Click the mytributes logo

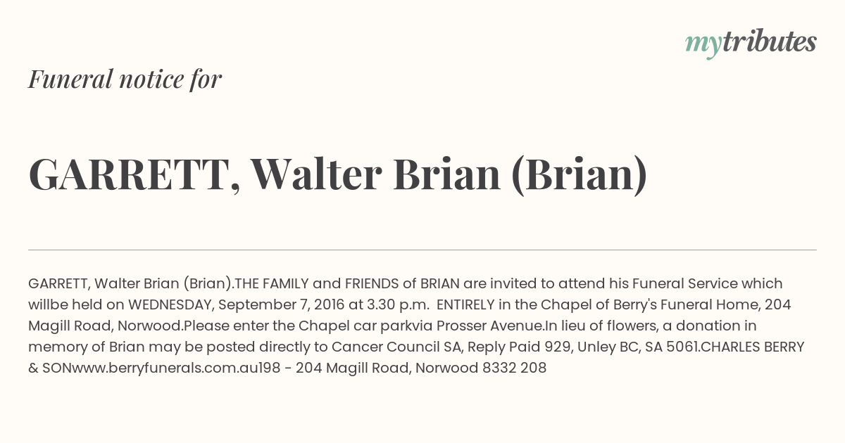click(751, 43)
